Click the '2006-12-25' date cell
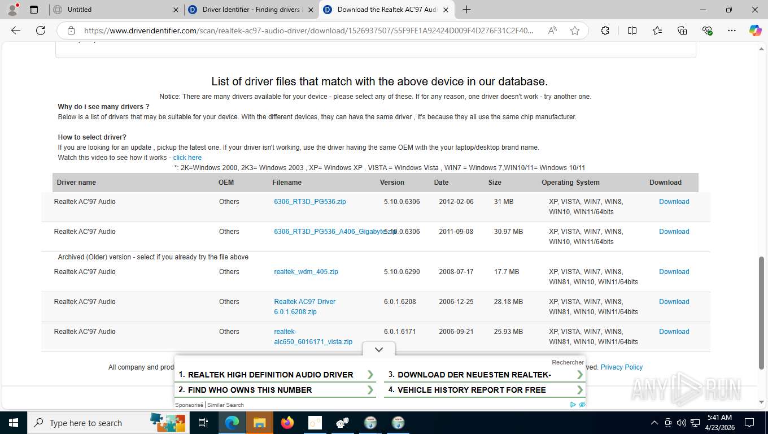 click(x=456, y=302)
